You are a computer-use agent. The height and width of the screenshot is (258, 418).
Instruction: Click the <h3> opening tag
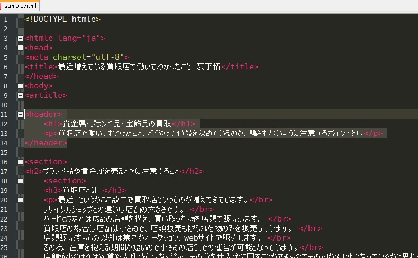(x=53, y=191)
